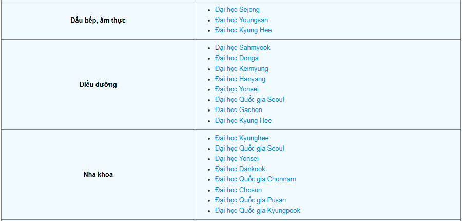Open the Đại học Kyunghee link under Nha khoa
462x221 pixels.
(242, 138)
